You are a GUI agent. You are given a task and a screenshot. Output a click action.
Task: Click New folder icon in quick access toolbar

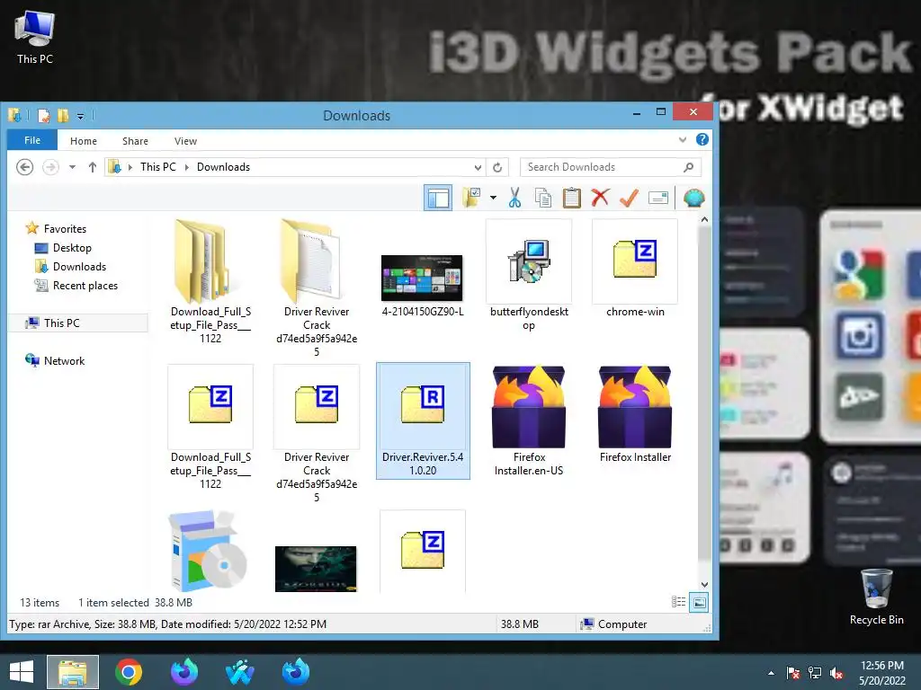click(x=63, y=116)
